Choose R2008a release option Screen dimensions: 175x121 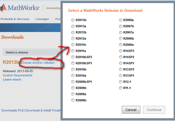coord(121,20)
